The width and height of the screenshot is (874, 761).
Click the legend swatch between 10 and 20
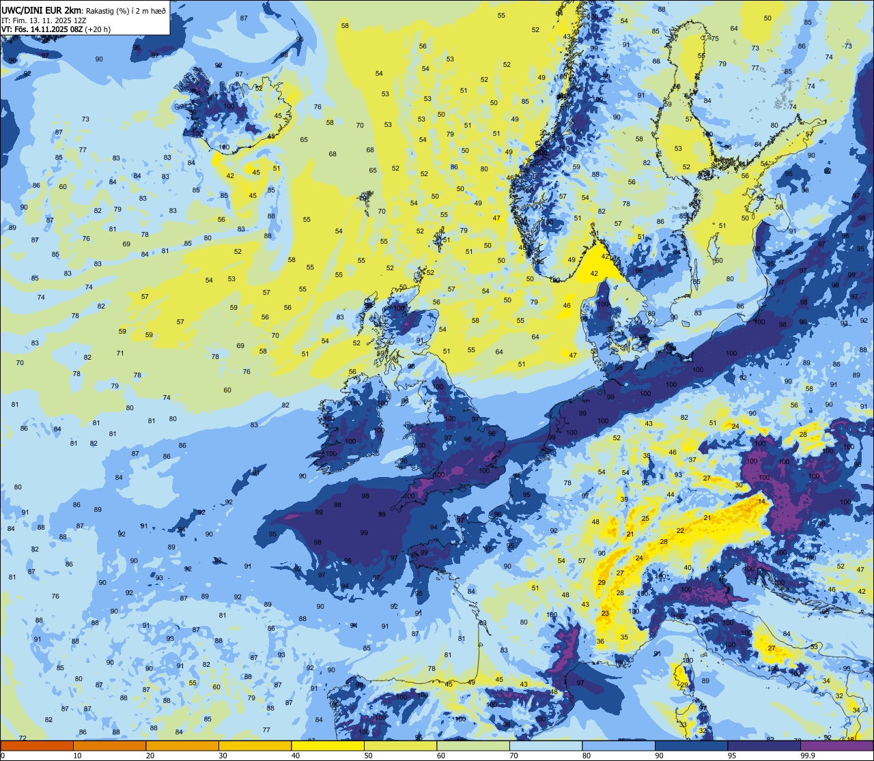[109, 745]
